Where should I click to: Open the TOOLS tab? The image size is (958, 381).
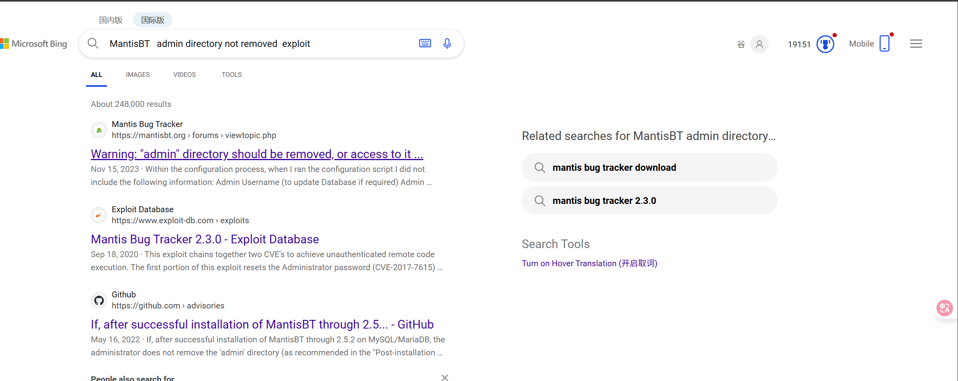pyautogui.click(x=232, y=75)
